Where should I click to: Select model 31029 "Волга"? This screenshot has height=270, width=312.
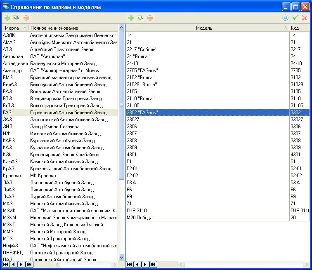208,85
